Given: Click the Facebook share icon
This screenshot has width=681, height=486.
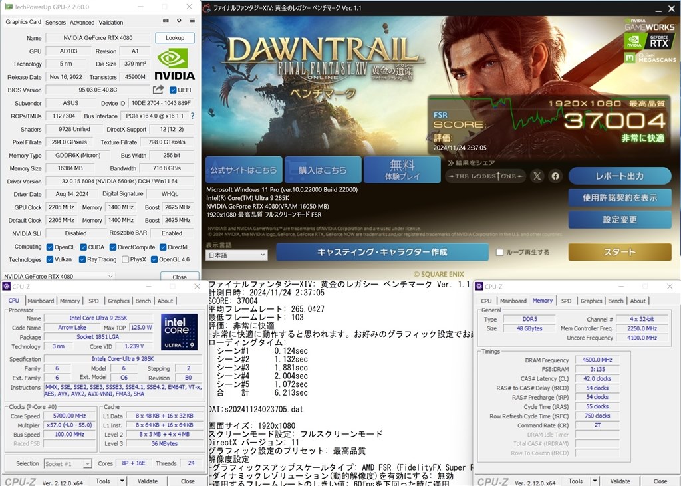Looking at the screenshot, I should click(554, 176).
